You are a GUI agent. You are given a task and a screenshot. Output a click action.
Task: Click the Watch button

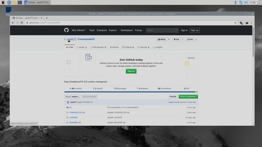[162, 39]
